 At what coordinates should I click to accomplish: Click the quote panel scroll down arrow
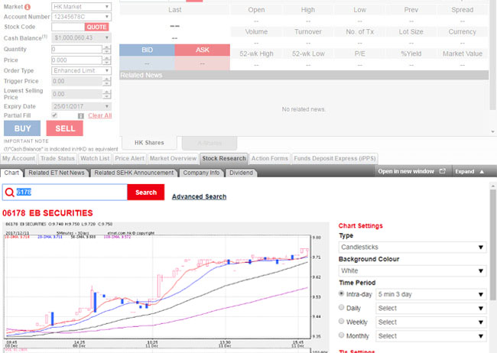click(493, 131)
